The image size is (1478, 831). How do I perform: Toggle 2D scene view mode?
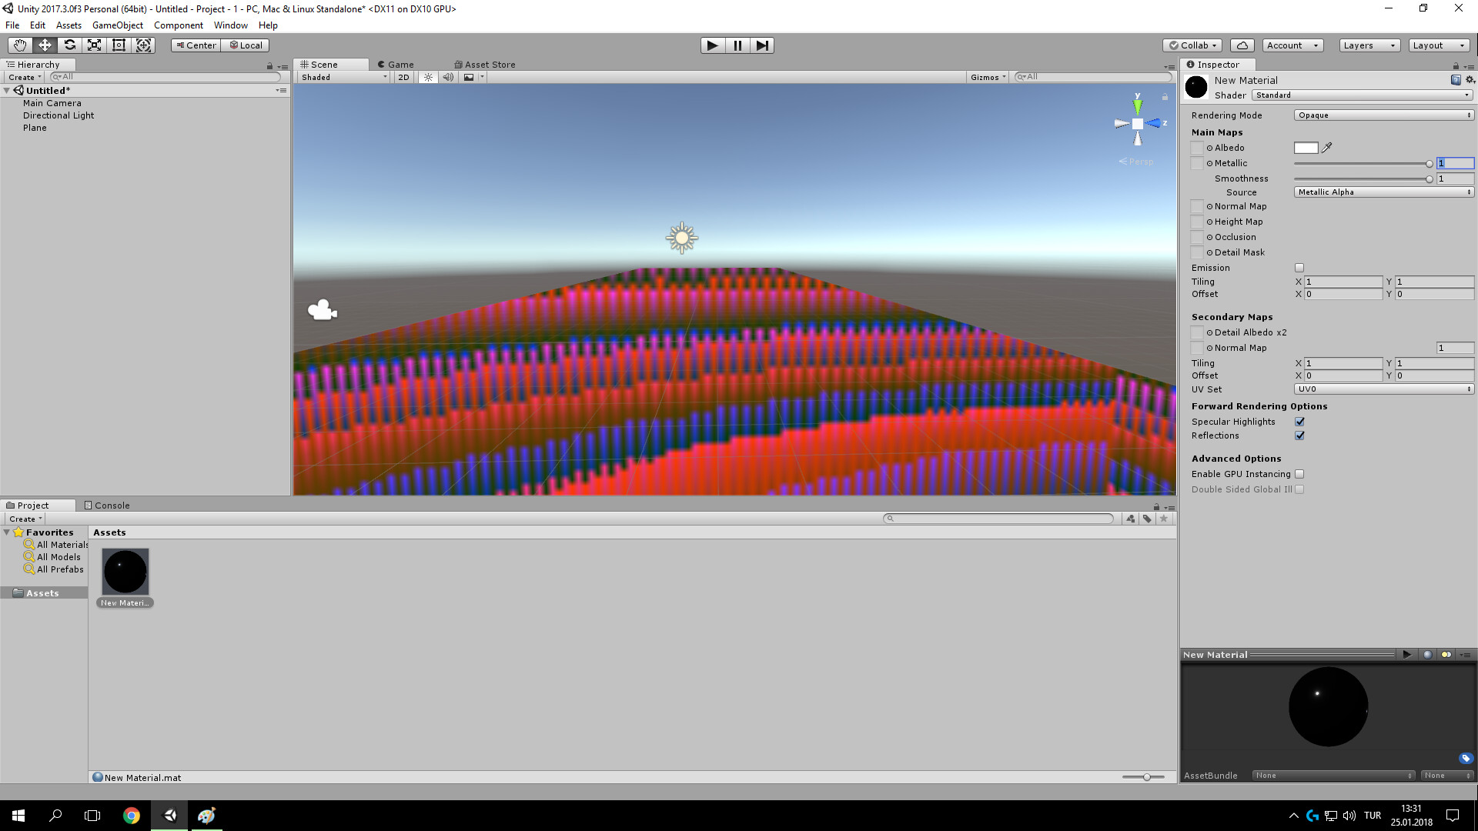click(404, 77)
